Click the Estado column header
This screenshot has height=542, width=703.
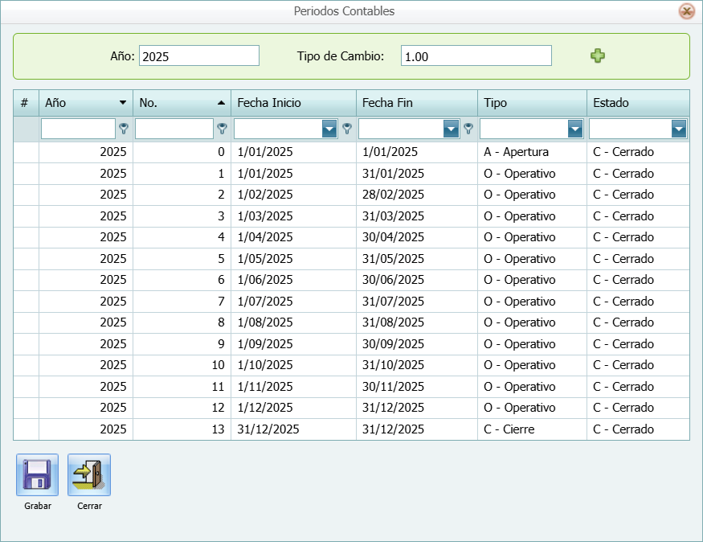pyautogui.click(x=636, y=103)
